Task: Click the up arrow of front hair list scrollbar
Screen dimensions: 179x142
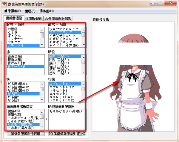Action: point(42,30)
